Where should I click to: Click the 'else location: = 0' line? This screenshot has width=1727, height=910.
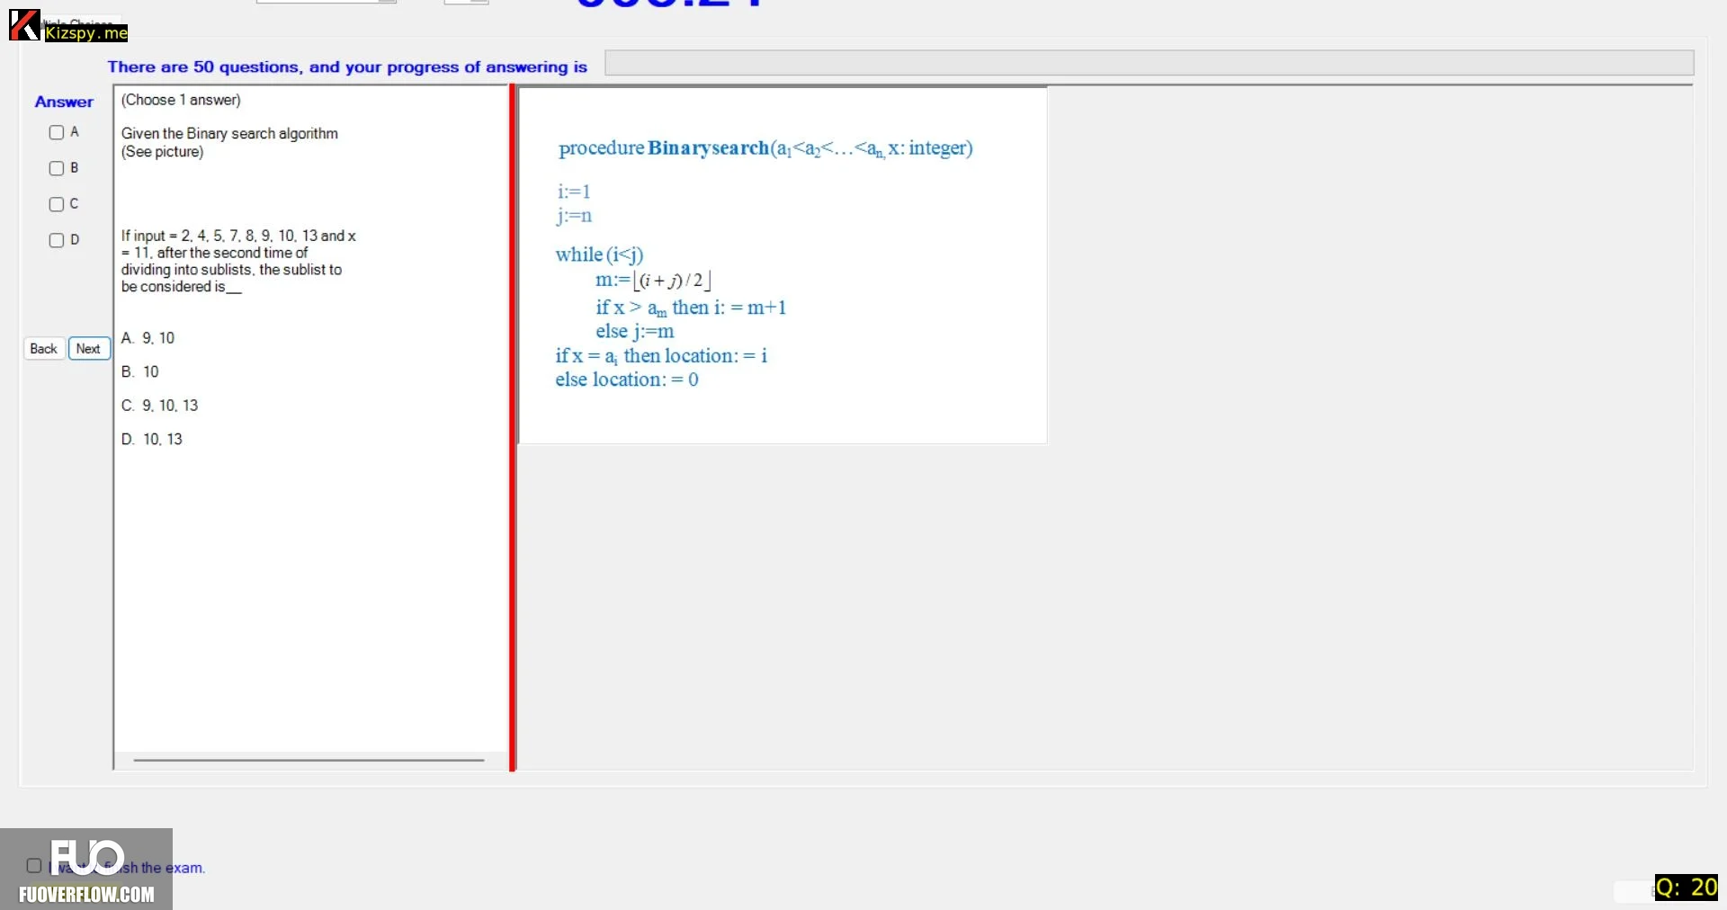(627, 379)
